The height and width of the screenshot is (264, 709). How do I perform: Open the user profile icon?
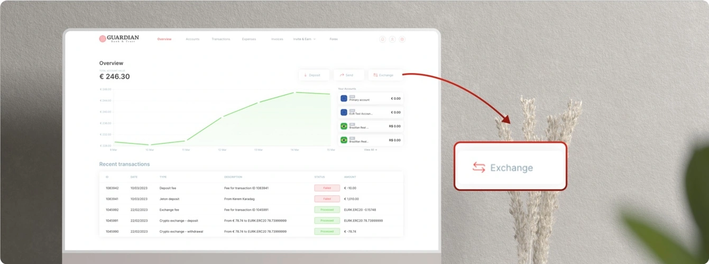(392, 39)
